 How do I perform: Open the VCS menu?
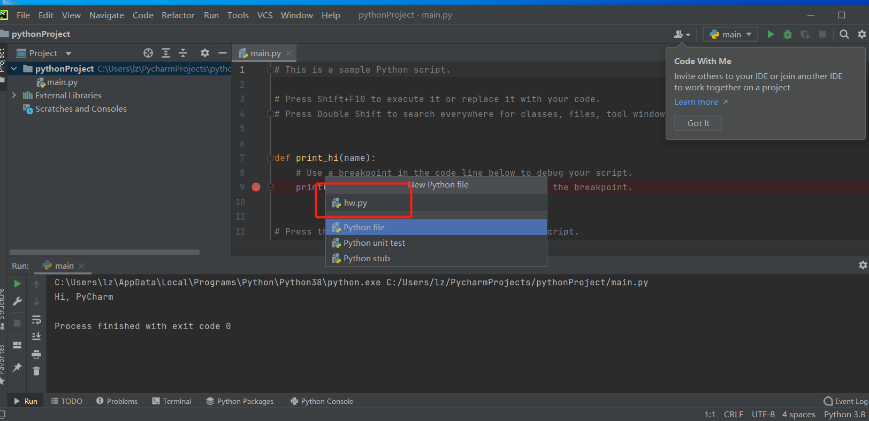point(265,15)
